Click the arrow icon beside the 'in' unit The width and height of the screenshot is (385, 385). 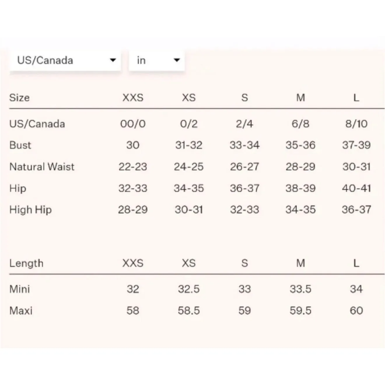tap(176, 60)
